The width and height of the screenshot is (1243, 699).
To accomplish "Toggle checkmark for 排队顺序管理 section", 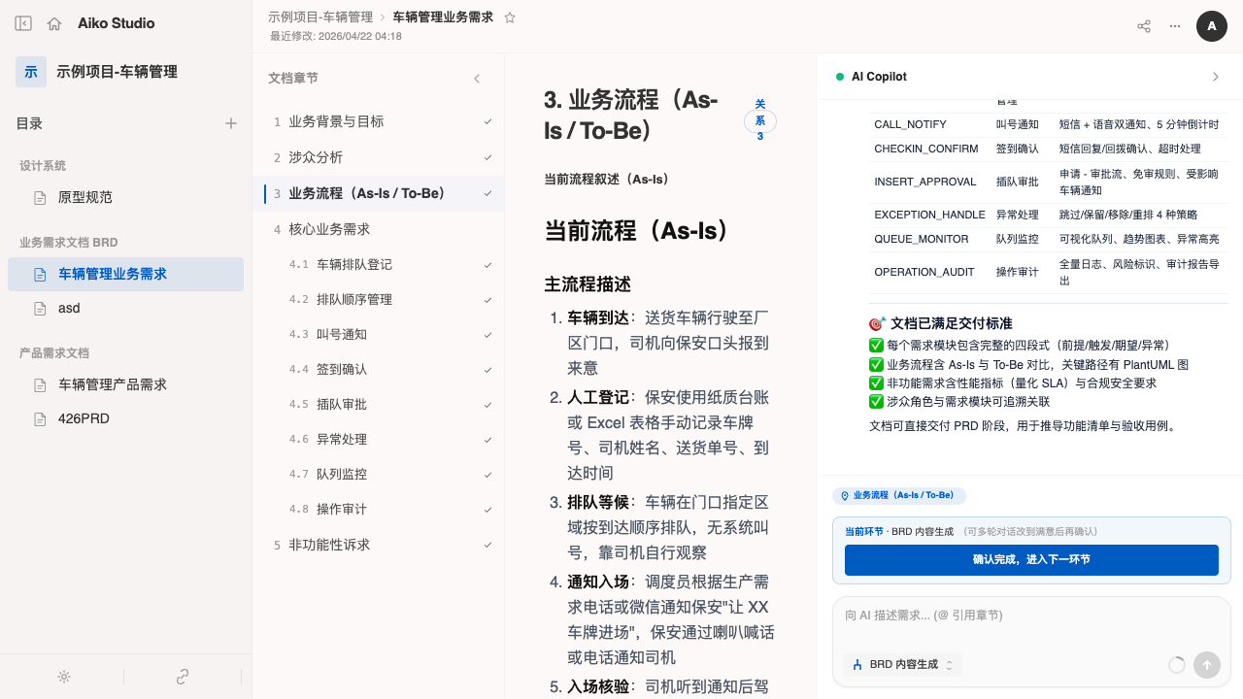I will tap(488, 300).
